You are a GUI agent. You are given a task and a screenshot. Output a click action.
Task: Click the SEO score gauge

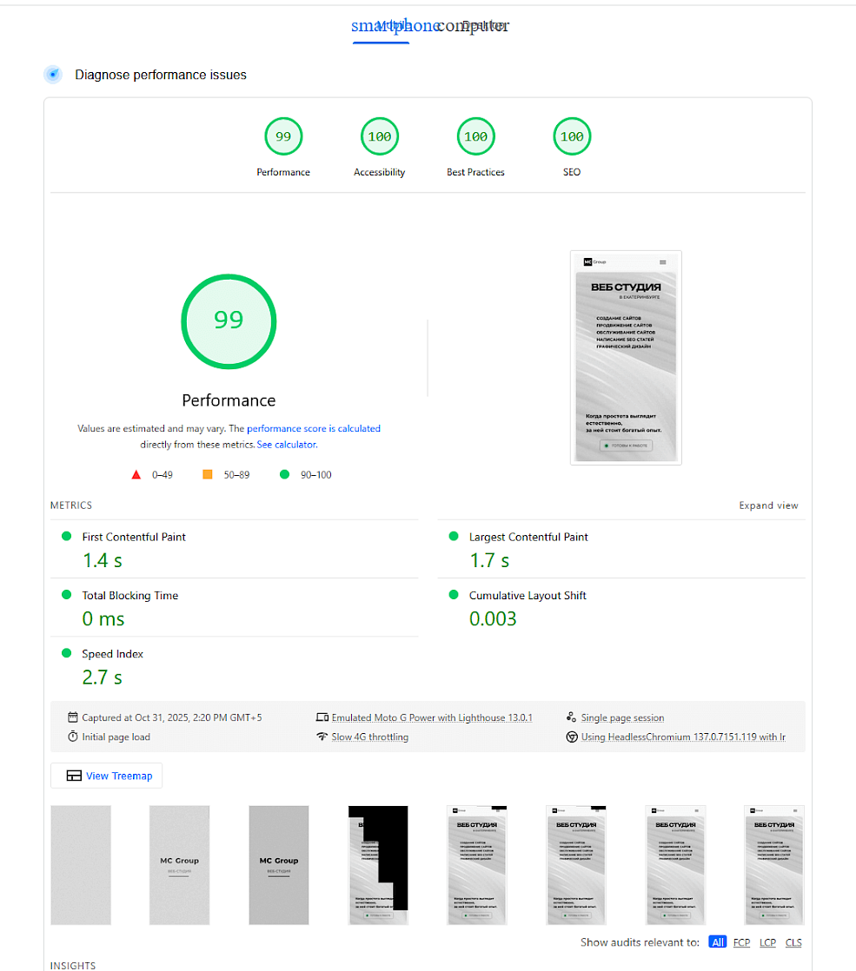pos(572,136)
